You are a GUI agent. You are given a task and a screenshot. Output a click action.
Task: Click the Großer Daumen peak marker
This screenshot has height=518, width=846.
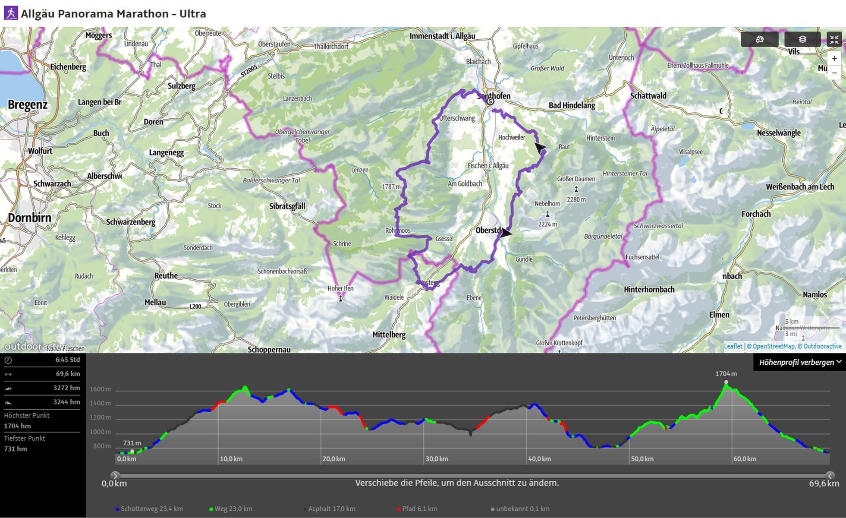(576, 189)
